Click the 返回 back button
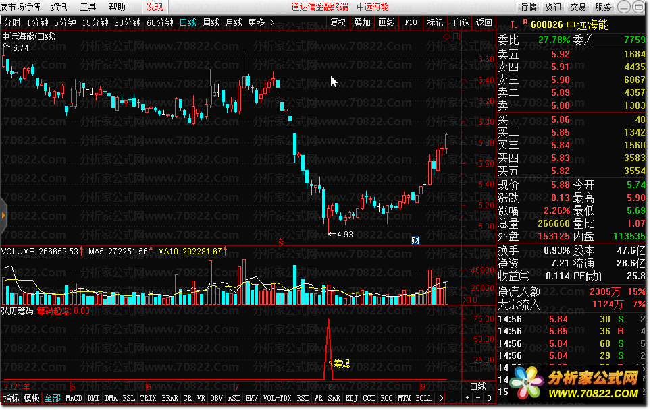The image size is (651, 410). point(484,23)
